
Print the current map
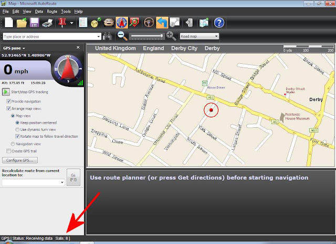tap(47, 23)
